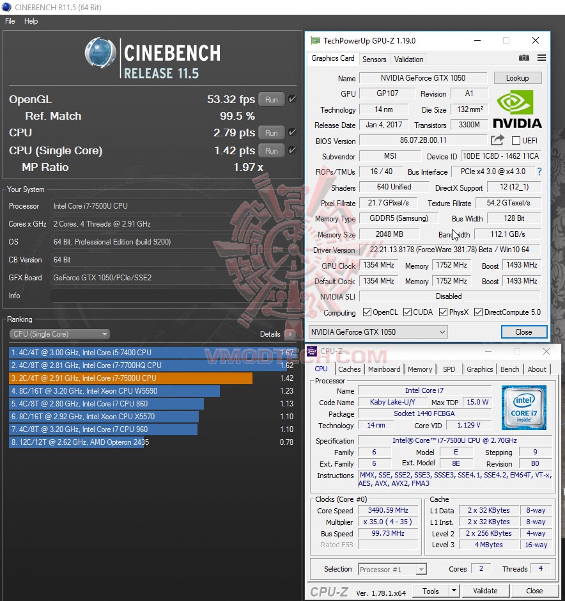
Task: Switch to the Graphics tab in CPU-Z
Action: tap(479, 369)
